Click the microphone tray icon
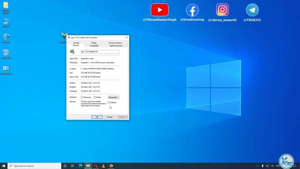The image size is (300, 169). click(262, 166)
